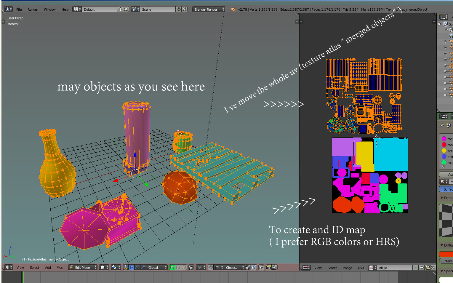Click the UV/Image Editor type icon
The width and height of the screenshot is (453, 283).
click(306, 267)
